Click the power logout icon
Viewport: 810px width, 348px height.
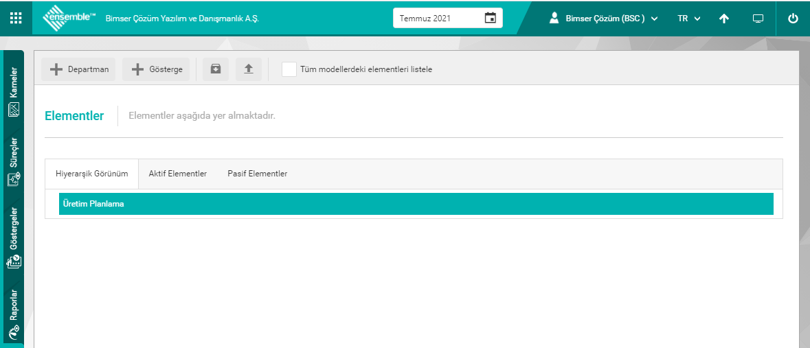pyautogui.click(x=793, y=18)
